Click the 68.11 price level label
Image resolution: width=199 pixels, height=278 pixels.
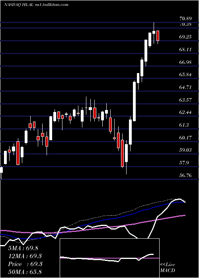[x=185, y=50]
